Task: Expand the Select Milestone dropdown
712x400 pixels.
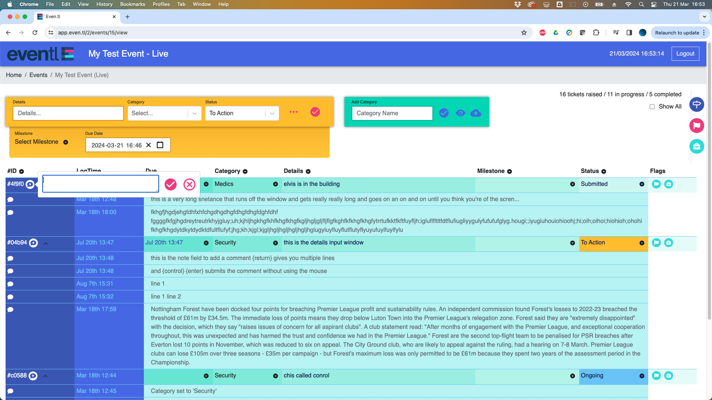Action: coord(66,142)
